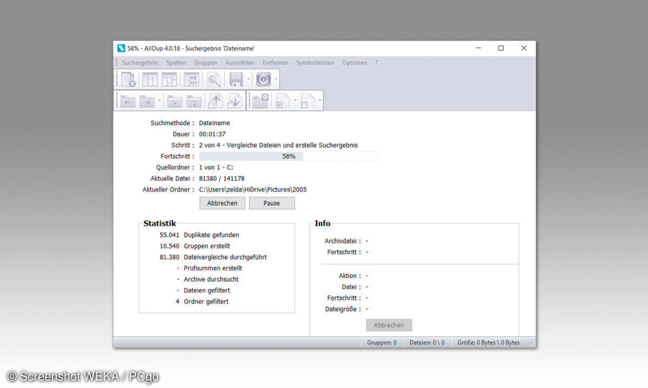Click the close search result toolbar icon
This screenshot has height=388, width=648.
tap(129, 80)
